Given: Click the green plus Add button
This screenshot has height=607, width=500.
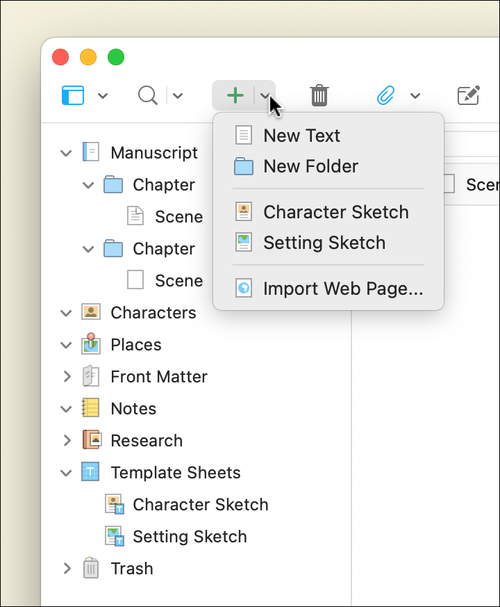Looking at the screenshot, I should point(235,95).
